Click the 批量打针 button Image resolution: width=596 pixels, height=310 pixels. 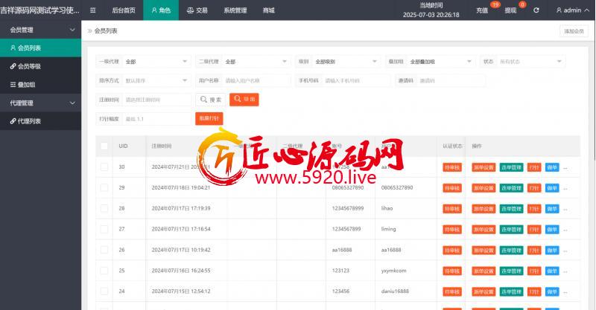(209, 119)
